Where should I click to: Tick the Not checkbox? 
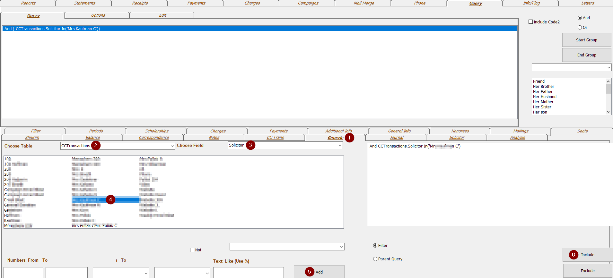[192, 250]
